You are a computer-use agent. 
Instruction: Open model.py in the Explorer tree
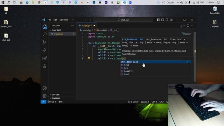pos(62,34)
